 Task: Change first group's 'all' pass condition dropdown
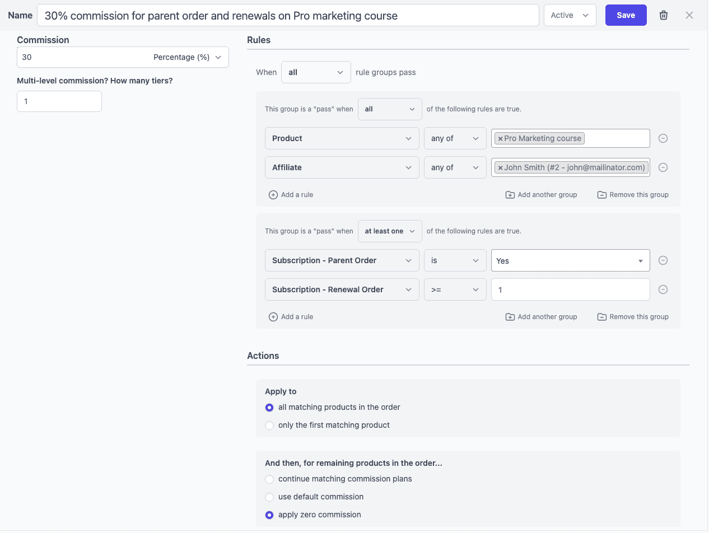[x=390, y=109]
